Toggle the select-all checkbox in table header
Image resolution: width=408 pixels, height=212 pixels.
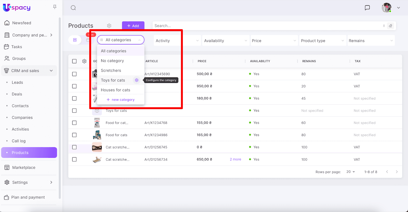click(x=74, y=61)
